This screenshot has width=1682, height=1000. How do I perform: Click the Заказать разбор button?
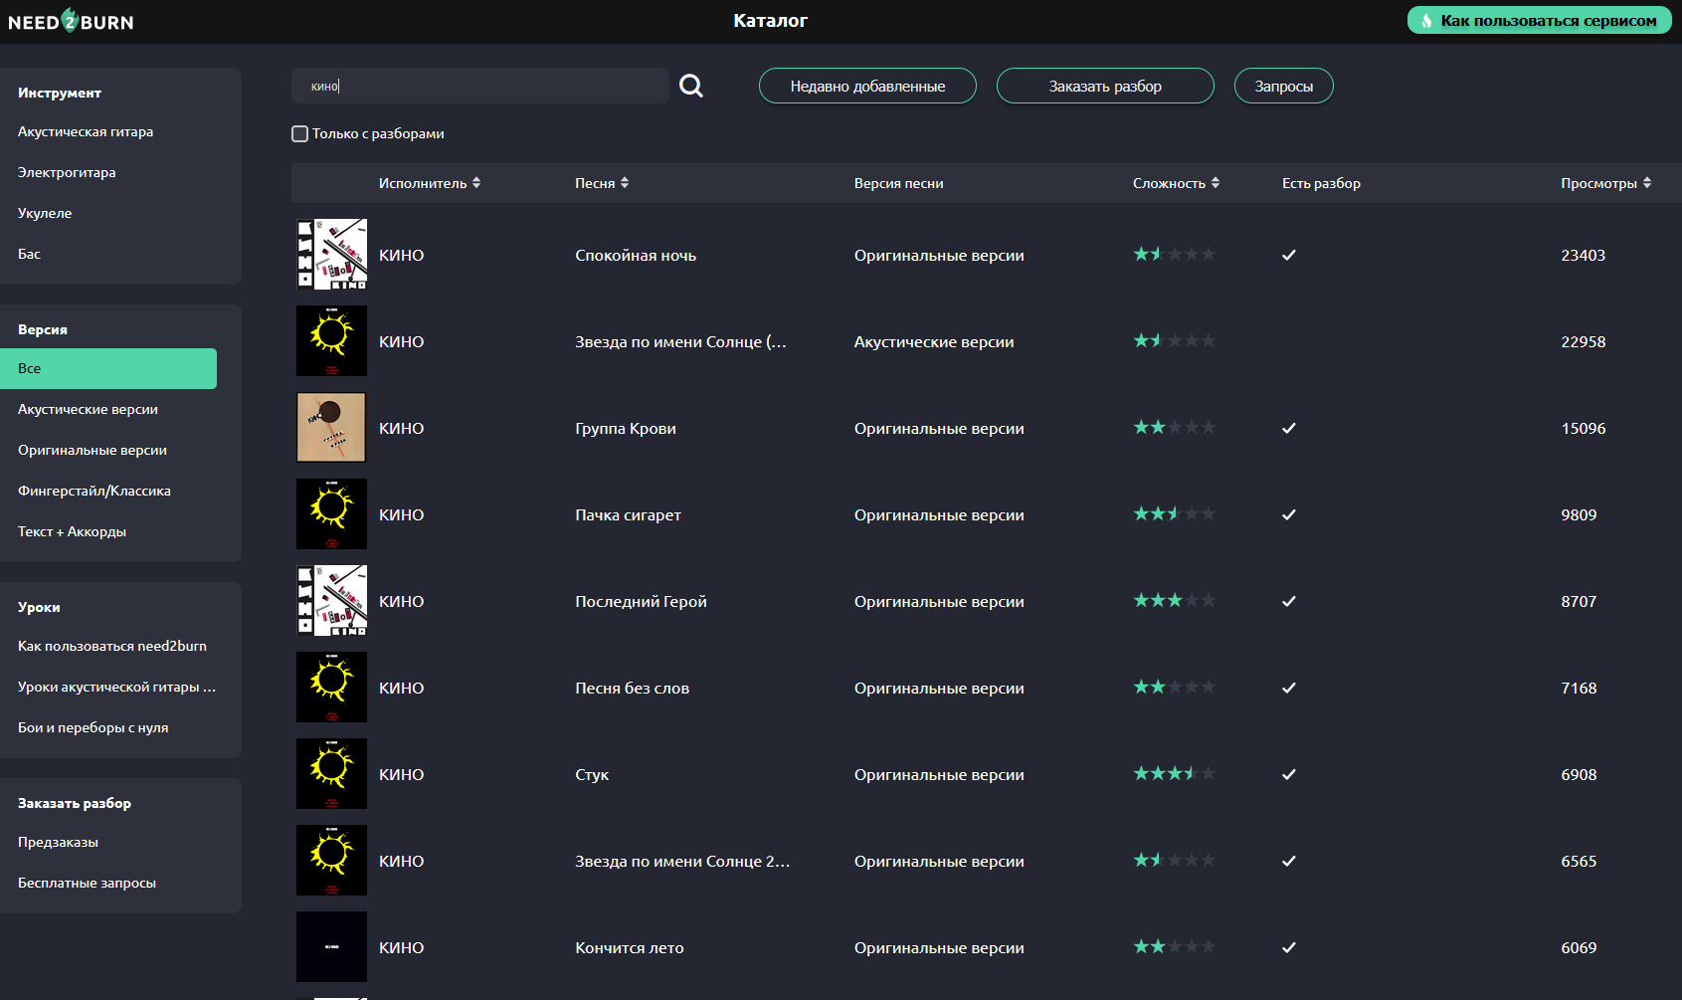pyautogui.click(x=1105, y=86)
